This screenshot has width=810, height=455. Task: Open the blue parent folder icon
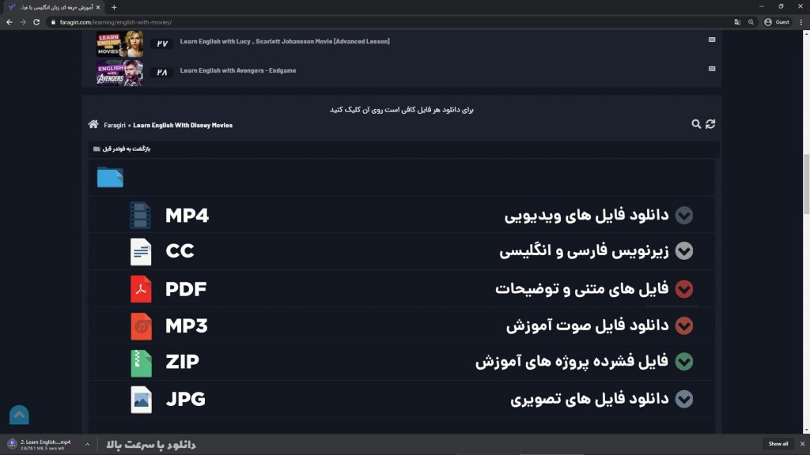110,177
